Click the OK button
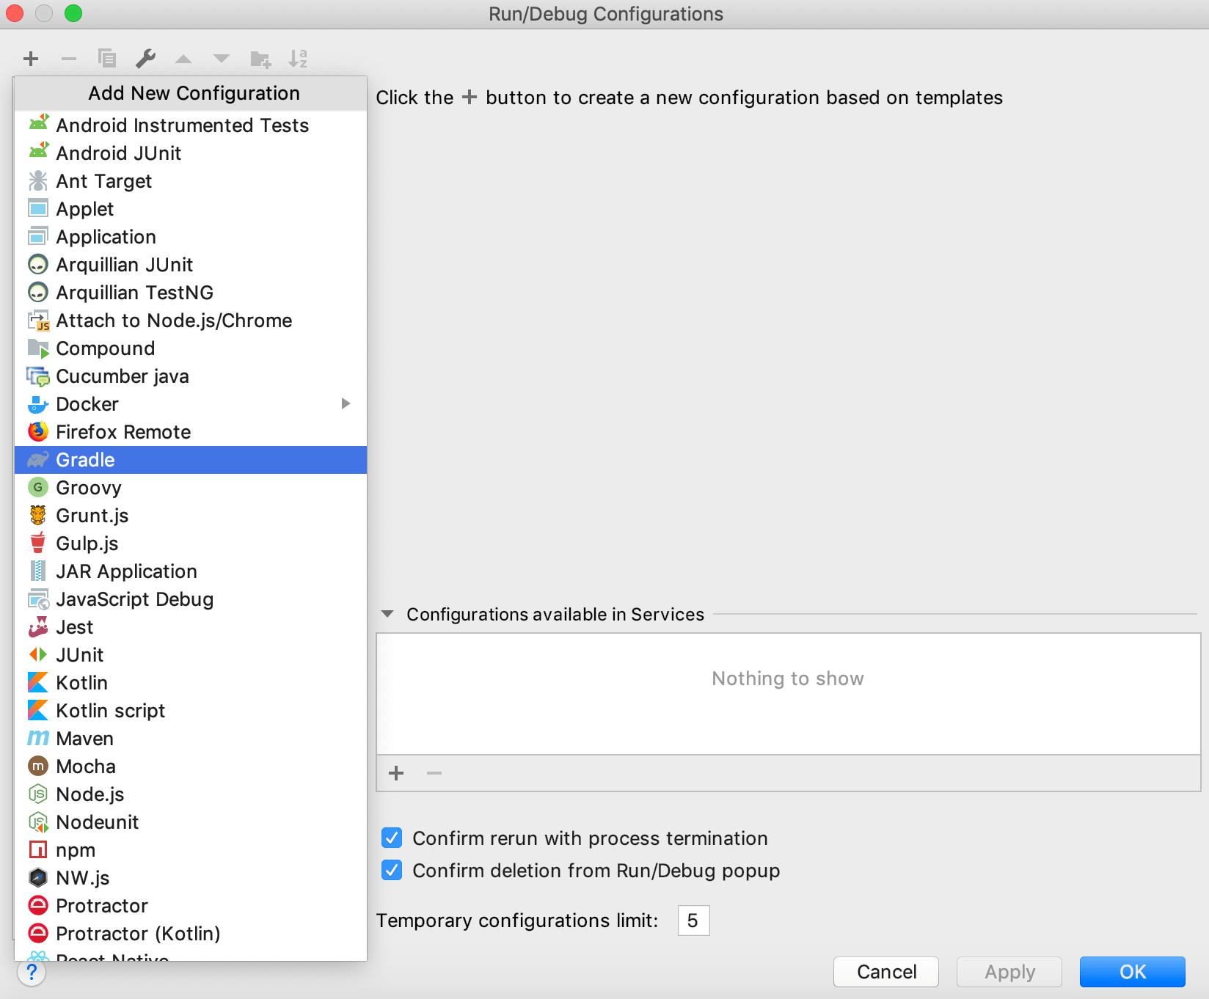Screen dimensions: 1209x999 (1133, 972)
